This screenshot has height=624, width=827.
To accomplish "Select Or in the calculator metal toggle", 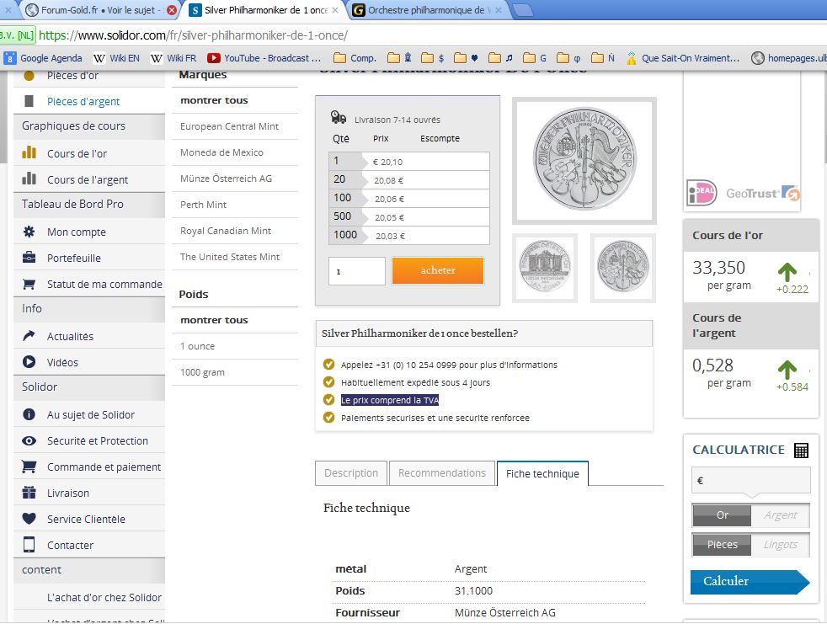I will (x=722, y=515).
